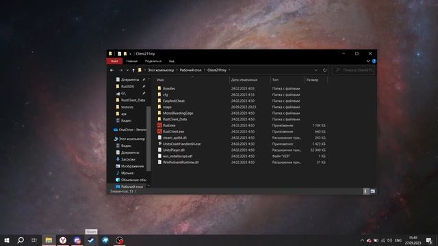This screenshot has height=246, width=438.
Task: Open Изображения in navigation pane
Action: (x=132, y=166)
